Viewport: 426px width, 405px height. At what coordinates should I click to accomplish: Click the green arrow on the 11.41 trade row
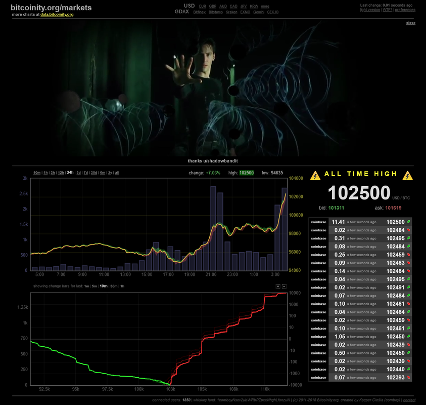click(x=408, y=222)
